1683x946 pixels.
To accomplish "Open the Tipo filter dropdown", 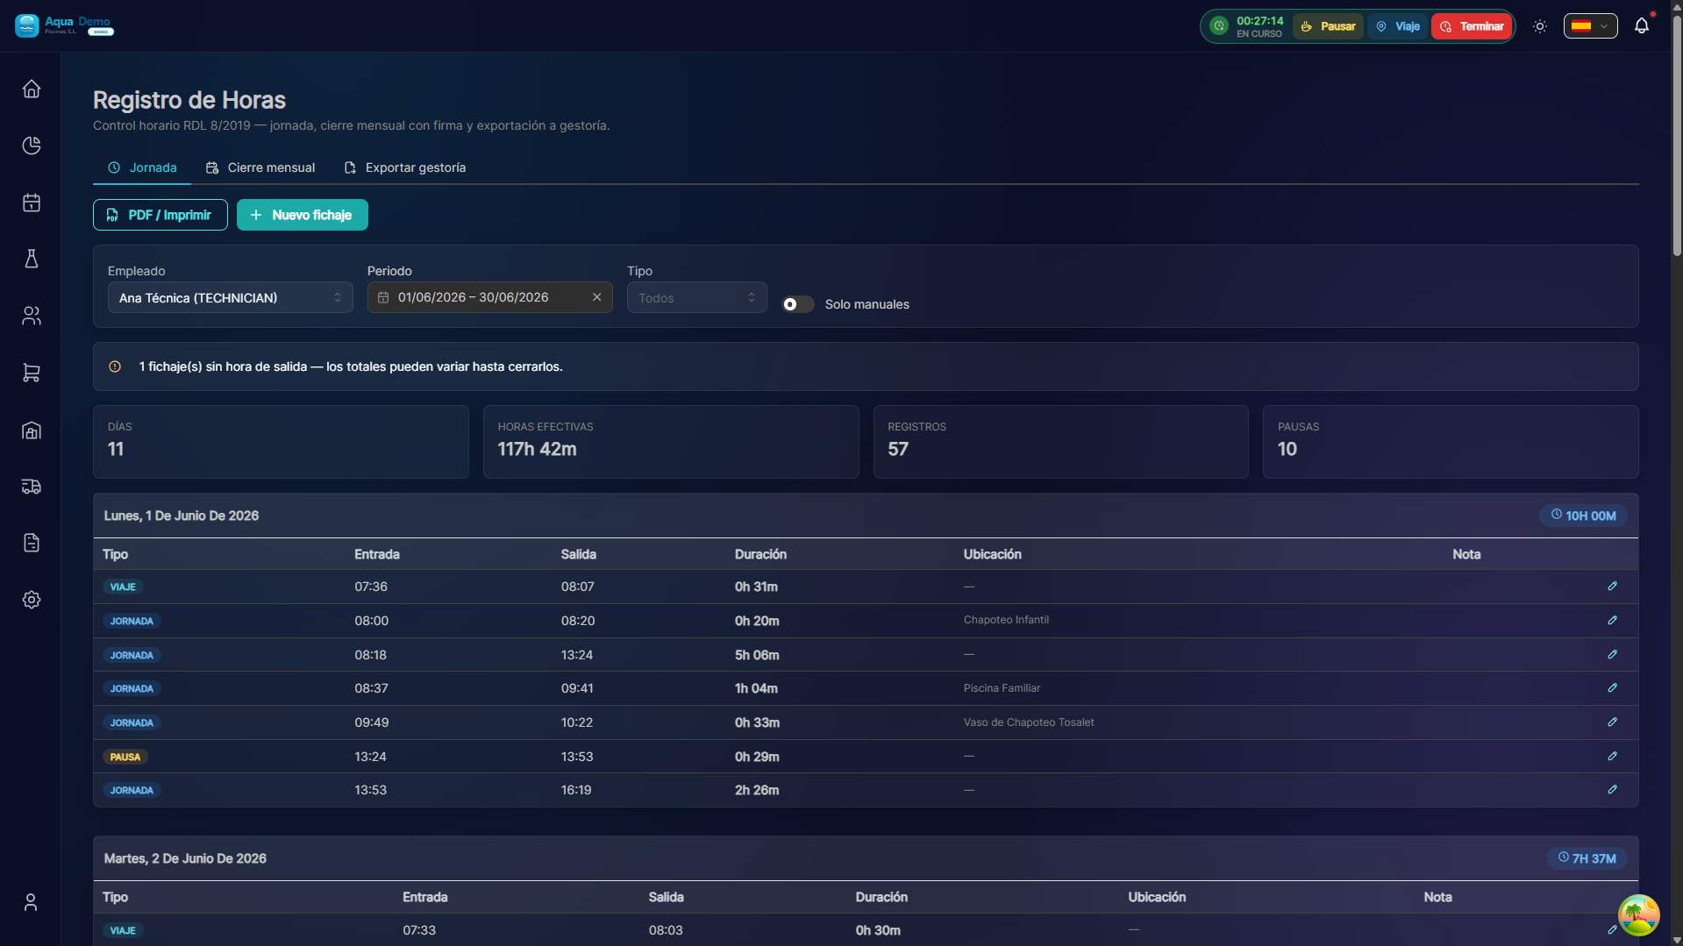I will pyautogui.click(x=697, y=298).
